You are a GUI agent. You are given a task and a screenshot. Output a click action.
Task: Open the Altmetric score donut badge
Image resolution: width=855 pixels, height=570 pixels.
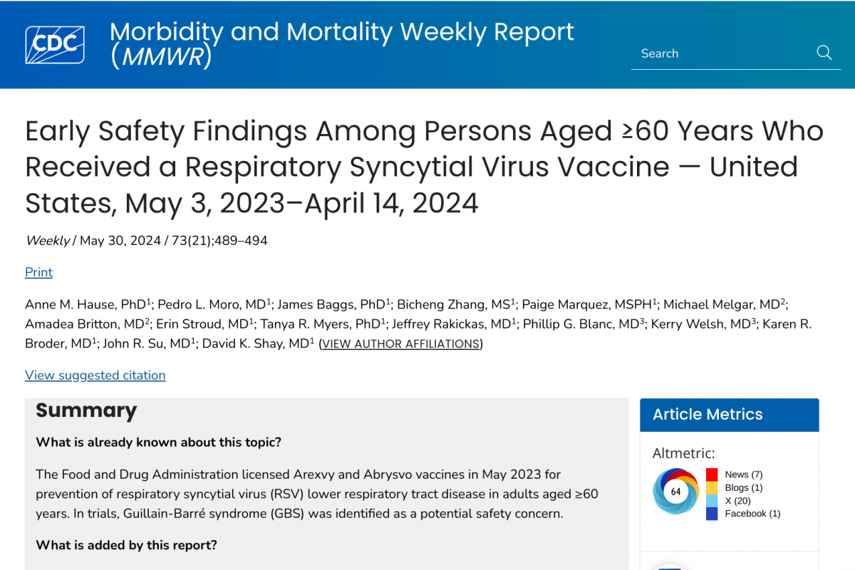[x=675, y=492]
